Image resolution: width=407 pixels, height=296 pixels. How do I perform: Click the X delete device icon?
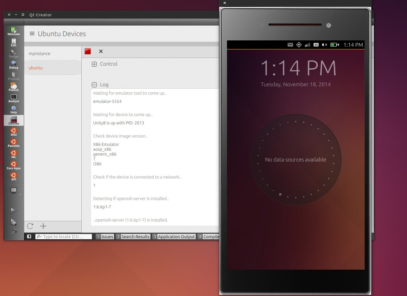[101, 51]
